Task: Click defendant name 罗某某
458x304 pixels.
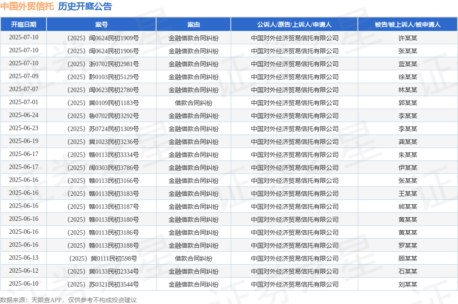Action: [408, 245]
